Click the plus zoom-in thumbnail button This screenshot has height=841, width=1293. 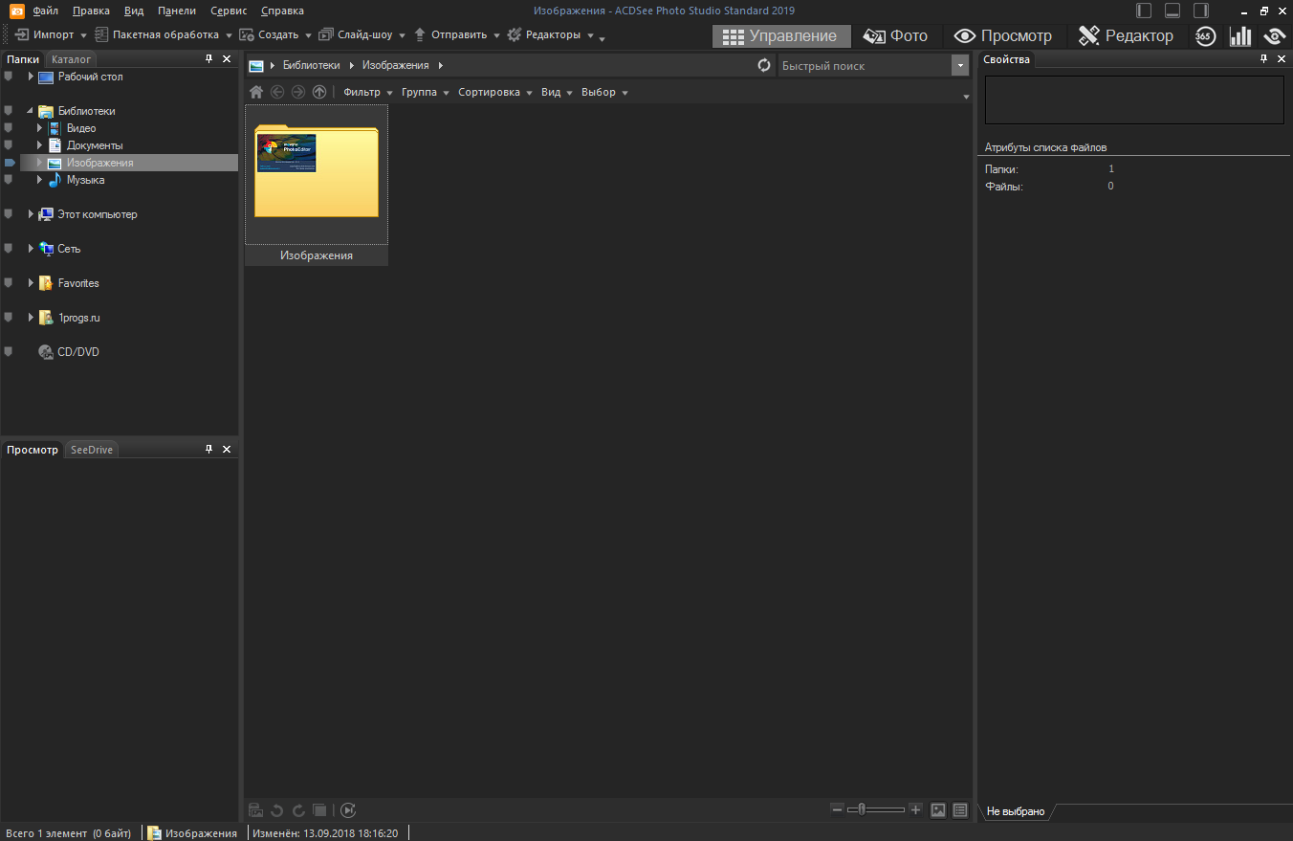coord(915,809)
